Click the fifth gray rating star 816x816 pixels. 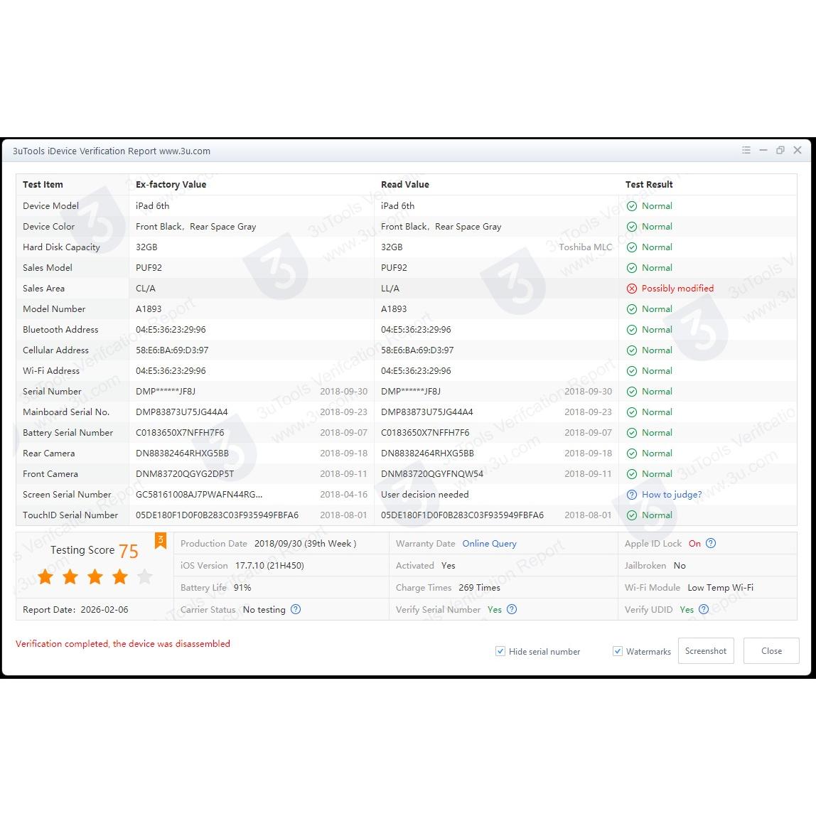[145, 576]
